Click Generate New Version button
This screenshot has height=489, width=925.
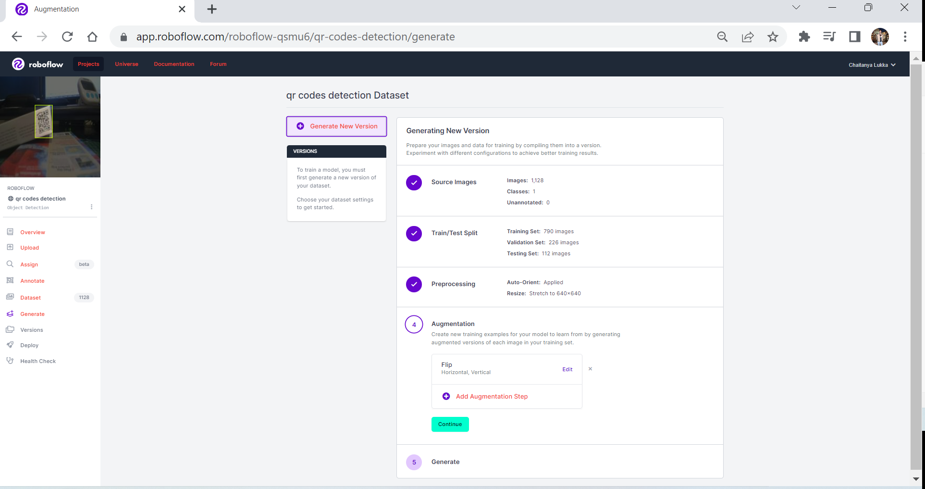pos(336,126)
